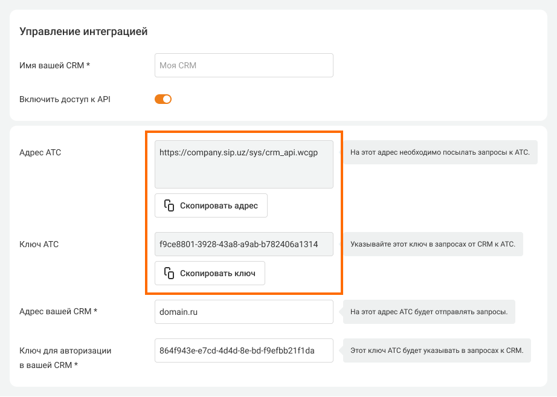Click the hint about sending requests to АТС
The image size is (557, 397).
click(x=440, y=152)
